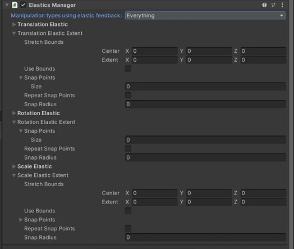
Task: Open the Elastics Manager three-dot context menu
Action: pyautogui.click(x=282, y=5)
